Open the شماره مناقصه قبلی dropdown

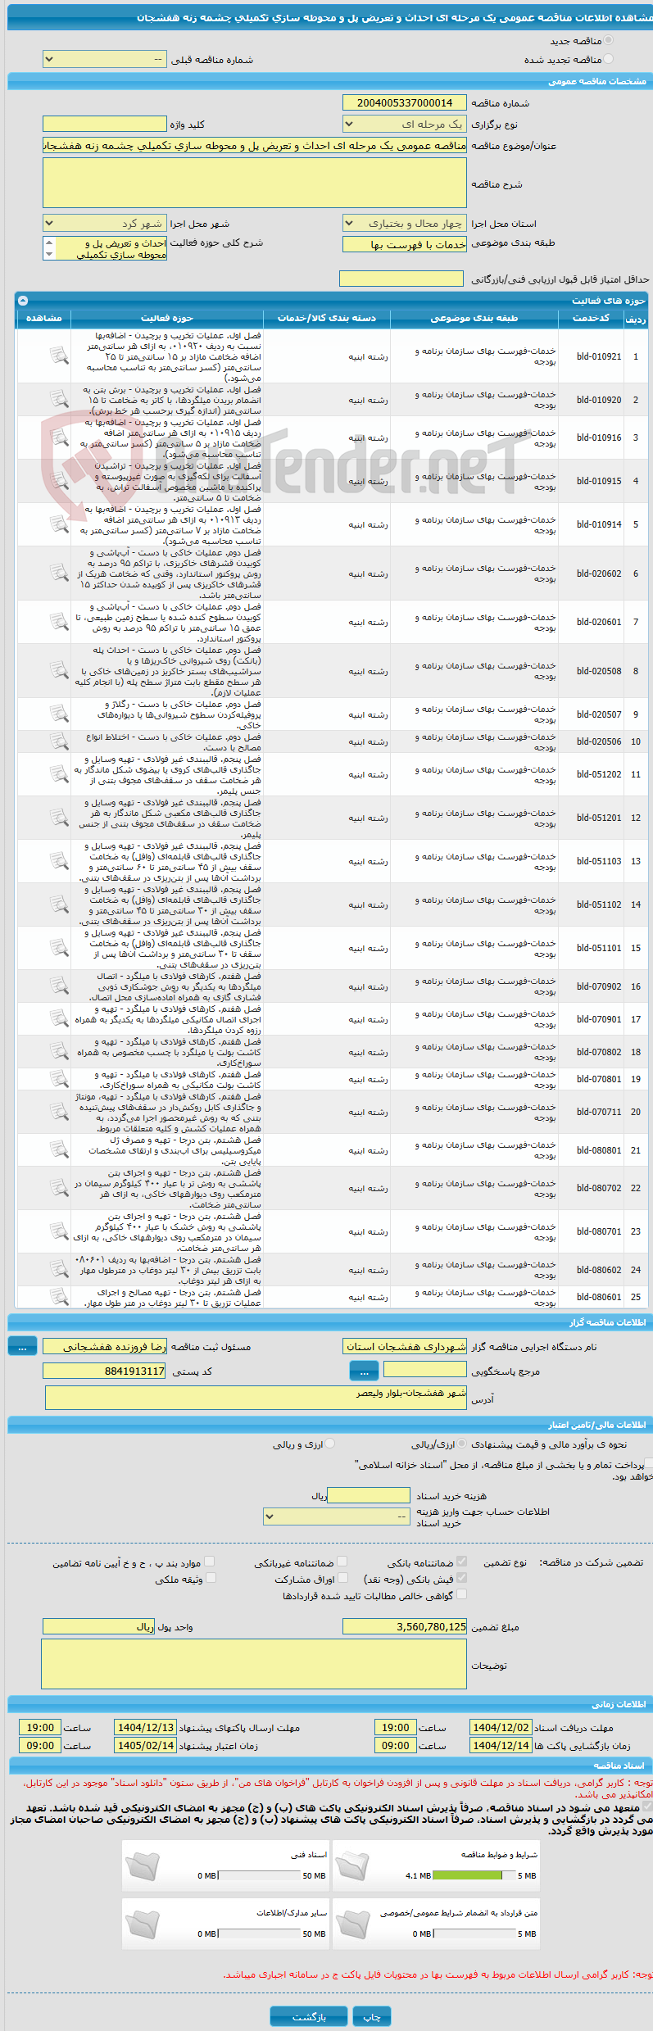coord(105,60)
